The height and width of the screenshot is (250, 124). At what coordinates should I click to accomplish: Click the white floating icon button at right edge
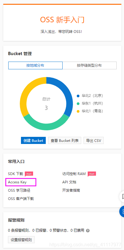tap(122, 196)
